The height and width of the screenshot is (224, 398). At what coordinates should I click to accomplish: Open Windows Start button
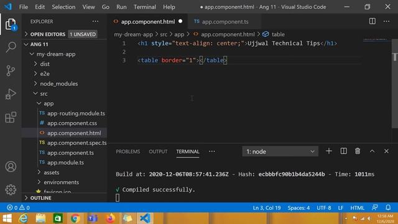coord(7,218)
